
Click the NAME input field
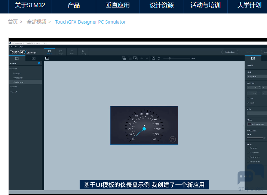257,76
